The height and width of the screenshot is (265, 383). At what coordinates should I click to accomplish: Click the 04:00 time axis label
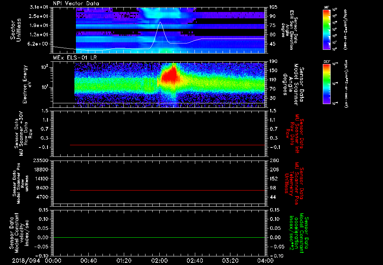[x=266, y=261]
